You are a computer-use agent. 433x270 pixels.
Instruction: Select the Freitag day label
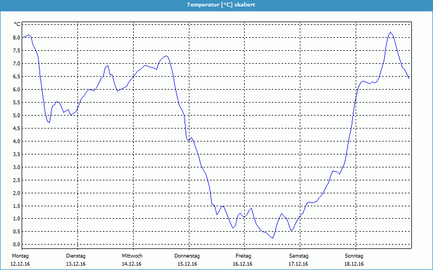coord(244,256)
